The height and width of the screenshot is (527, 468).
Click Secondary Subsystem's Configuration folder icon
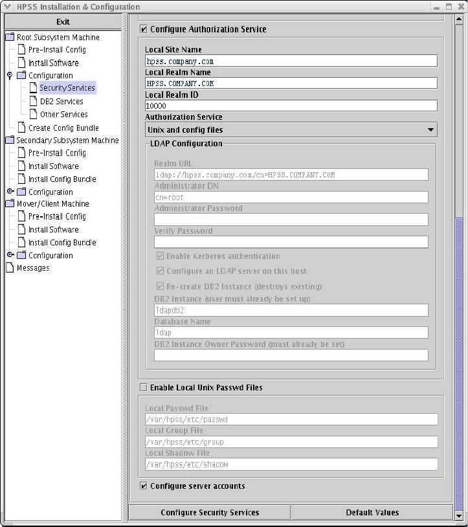coord(21,192)
